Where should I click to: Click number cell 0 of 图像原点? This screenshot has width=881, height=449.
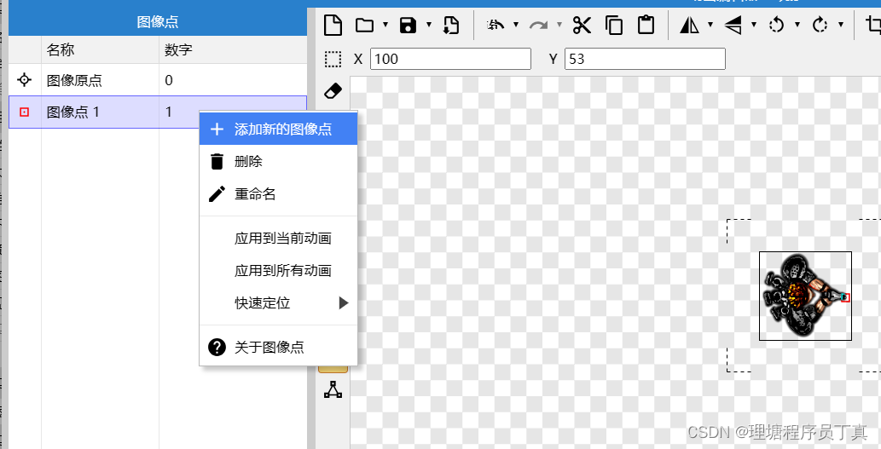coord(233,80)
